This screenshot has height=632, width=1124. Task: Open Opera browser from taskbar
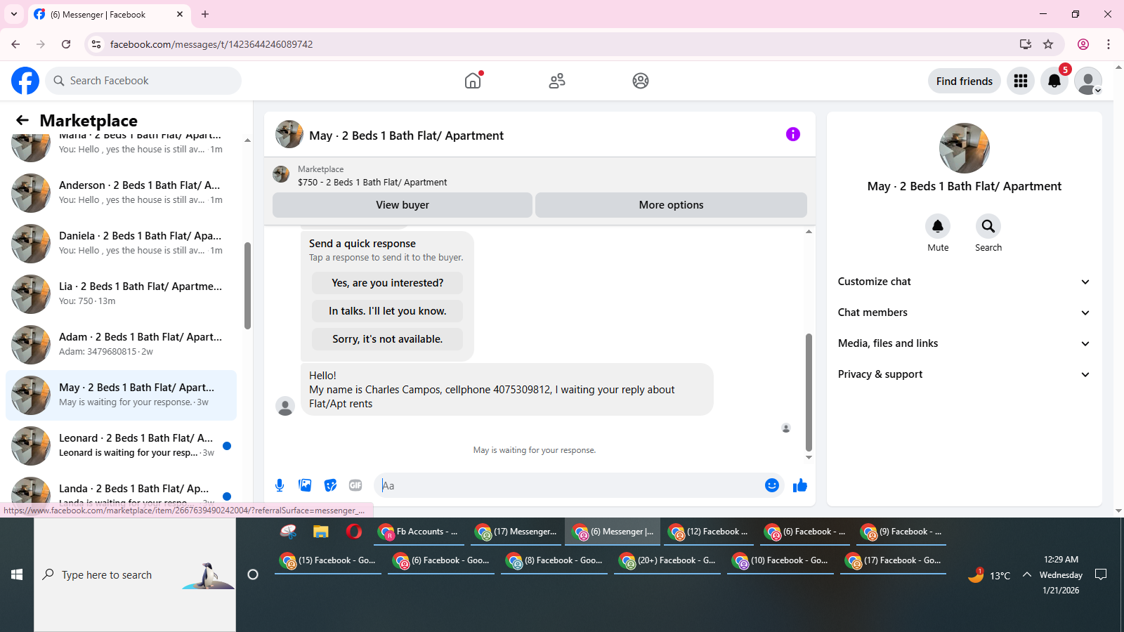click(354, 532)
